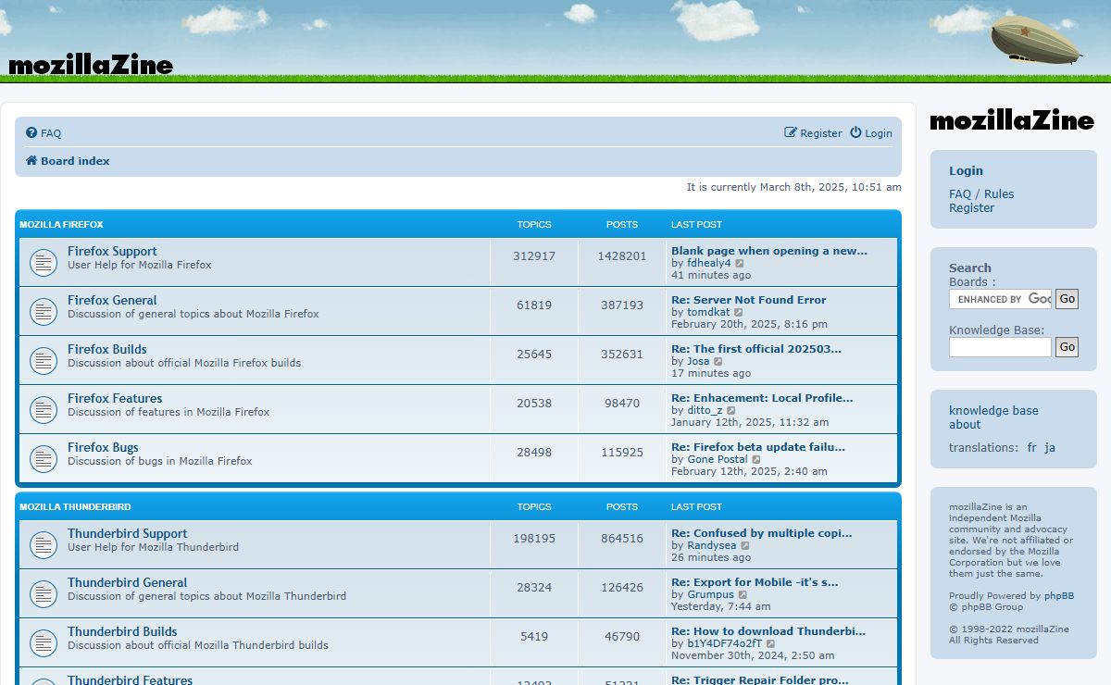Open the Thunderbird Support forum

point(128,533)
